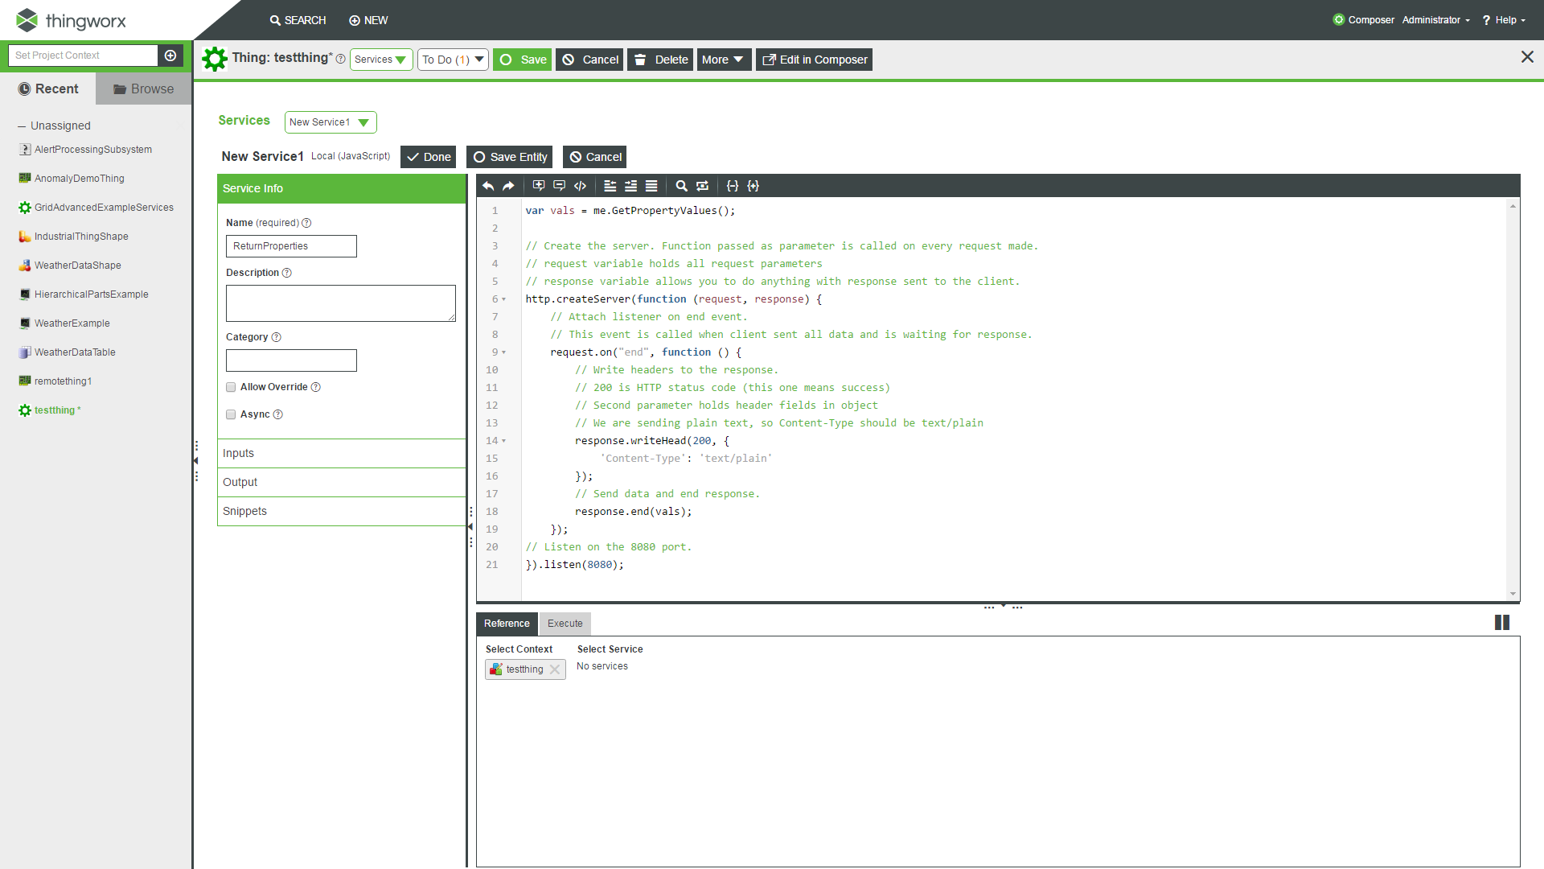Fold code at line 9 arrow

[504, 352]
